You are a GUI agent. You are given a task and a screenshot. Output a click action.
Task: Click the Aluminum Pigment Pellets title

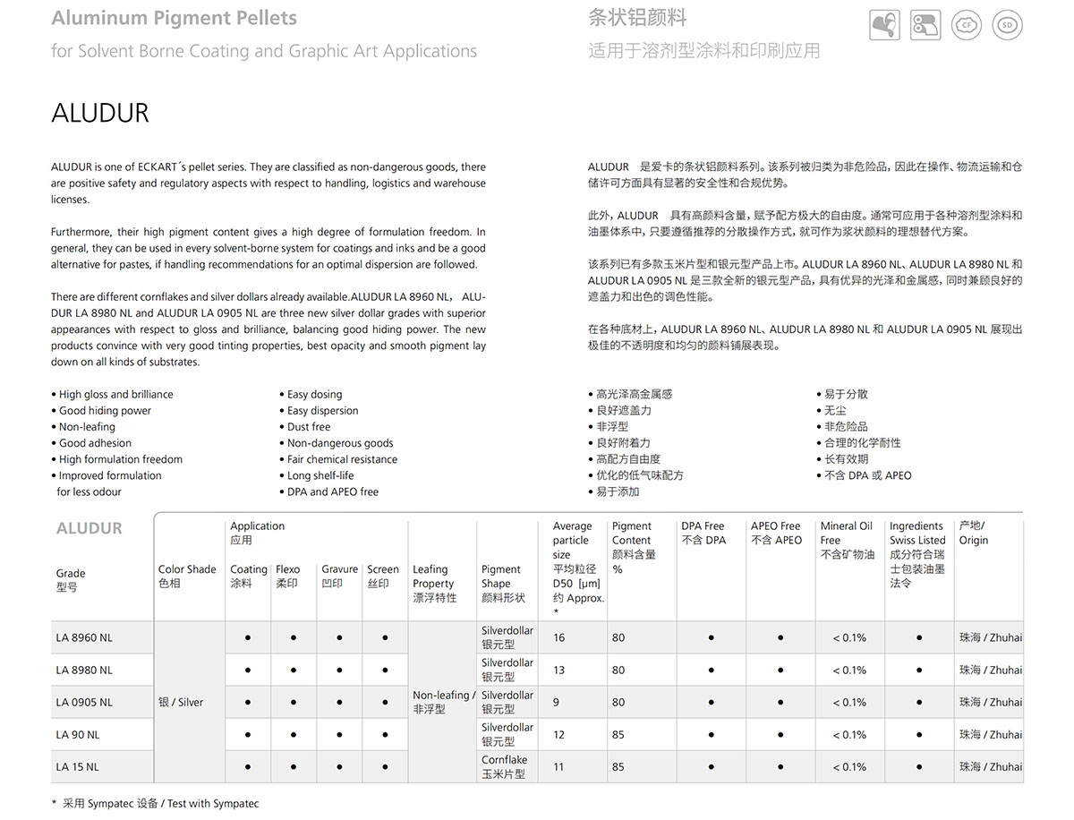pyautogui.click(x=174, y=18)
